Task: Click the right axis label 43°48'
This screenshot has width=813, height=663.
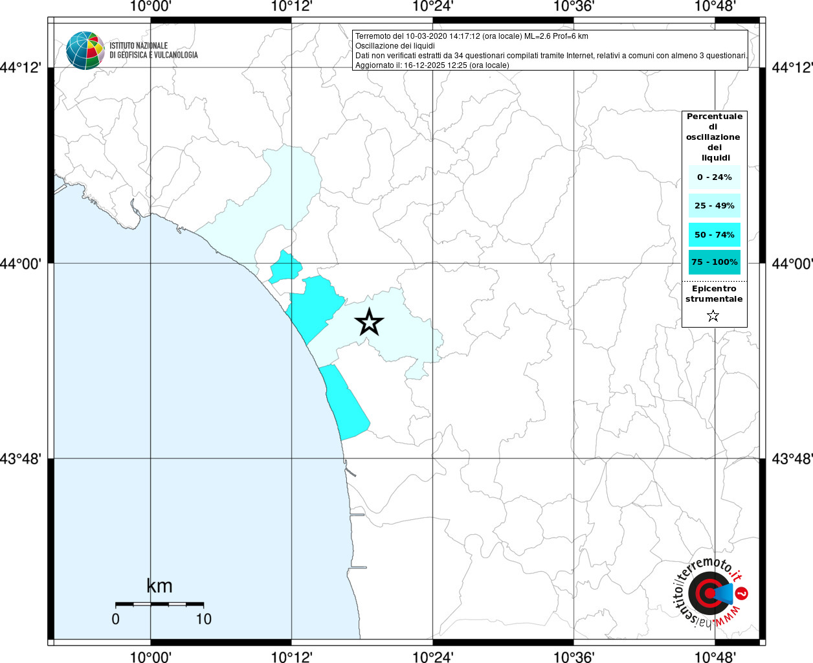Action: click(792, 459)
